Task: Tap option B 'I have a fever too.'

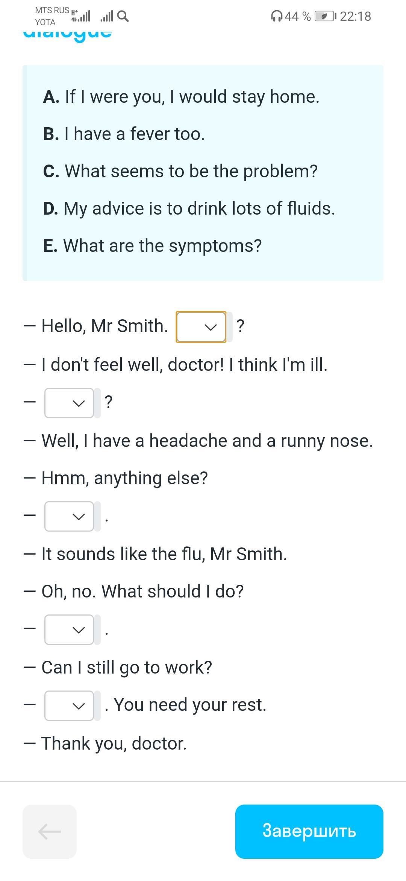Action: (x=124, y=134)
